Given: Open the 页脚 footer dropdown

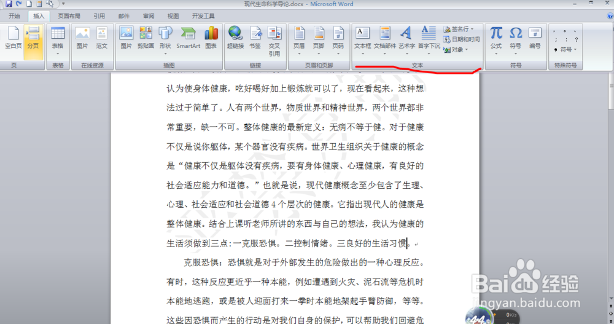Looking at the screenshot, I should tap(319, 41).
